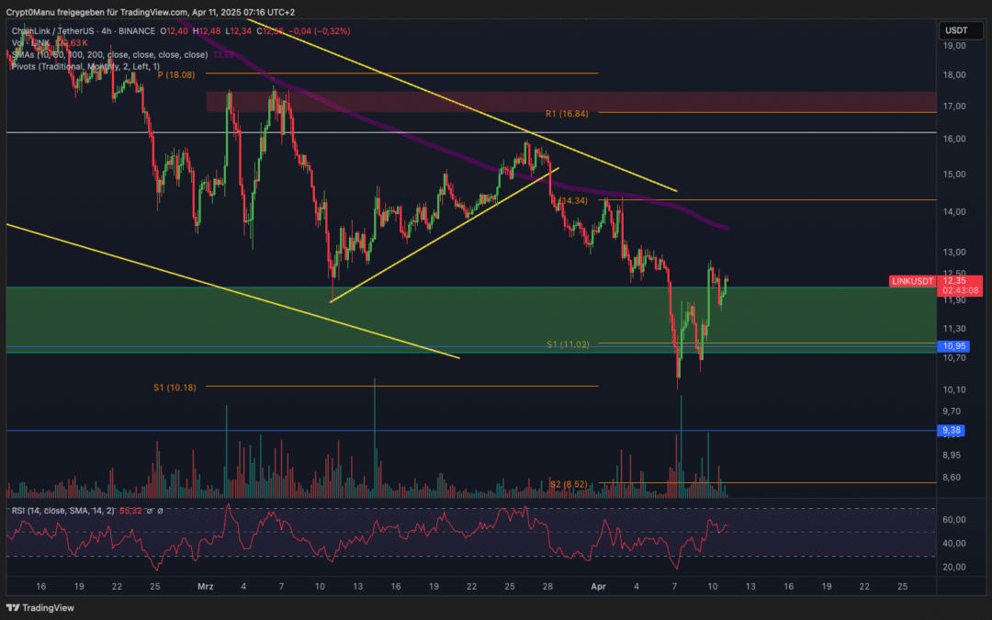Select the red resistance zone rectangle
Image resolution: width=992 pixels, height=620 pixels.
click(x=570, y=102)
